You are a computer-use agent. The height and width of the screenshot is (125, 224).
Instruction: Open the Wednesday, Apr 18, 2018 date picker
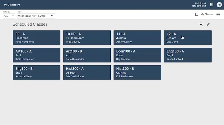coord(36,16)
